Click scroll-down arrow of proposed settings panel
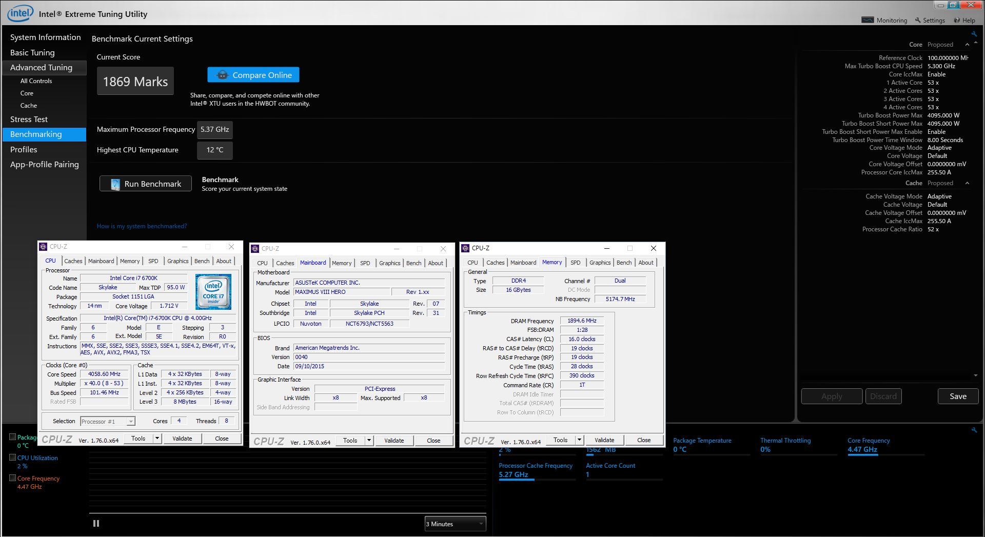Image resolution: width=985 pixels, height=537 pixels. (975, 375)
